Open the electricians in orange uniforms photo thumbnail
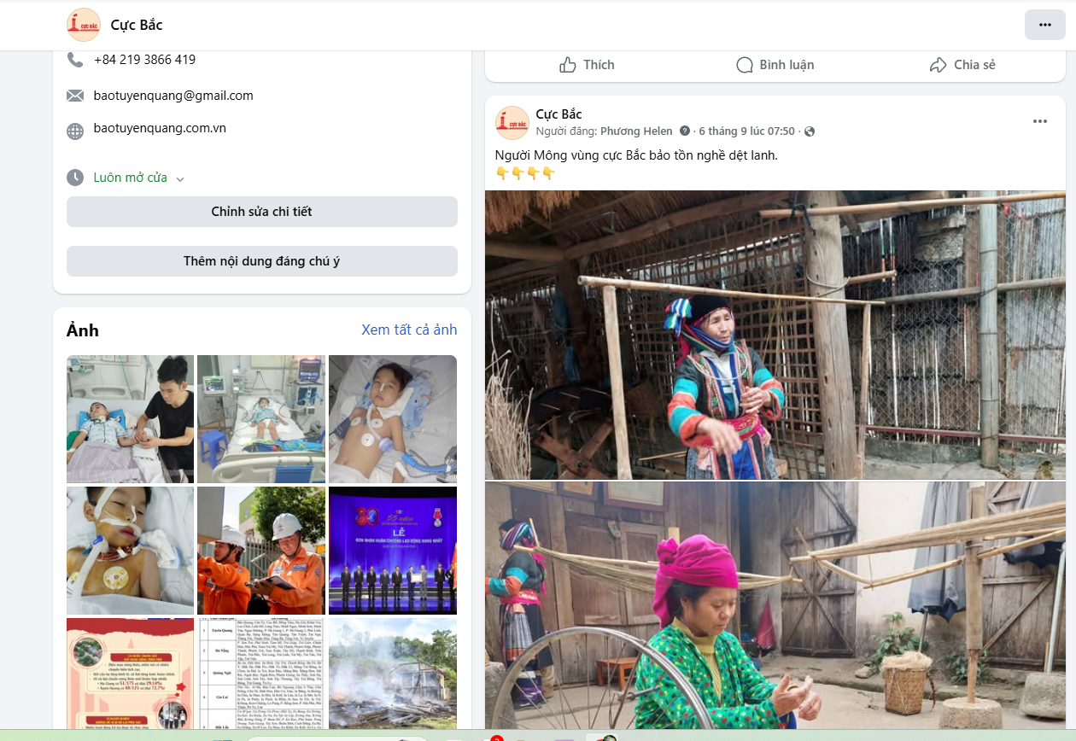 click(261, 550)
